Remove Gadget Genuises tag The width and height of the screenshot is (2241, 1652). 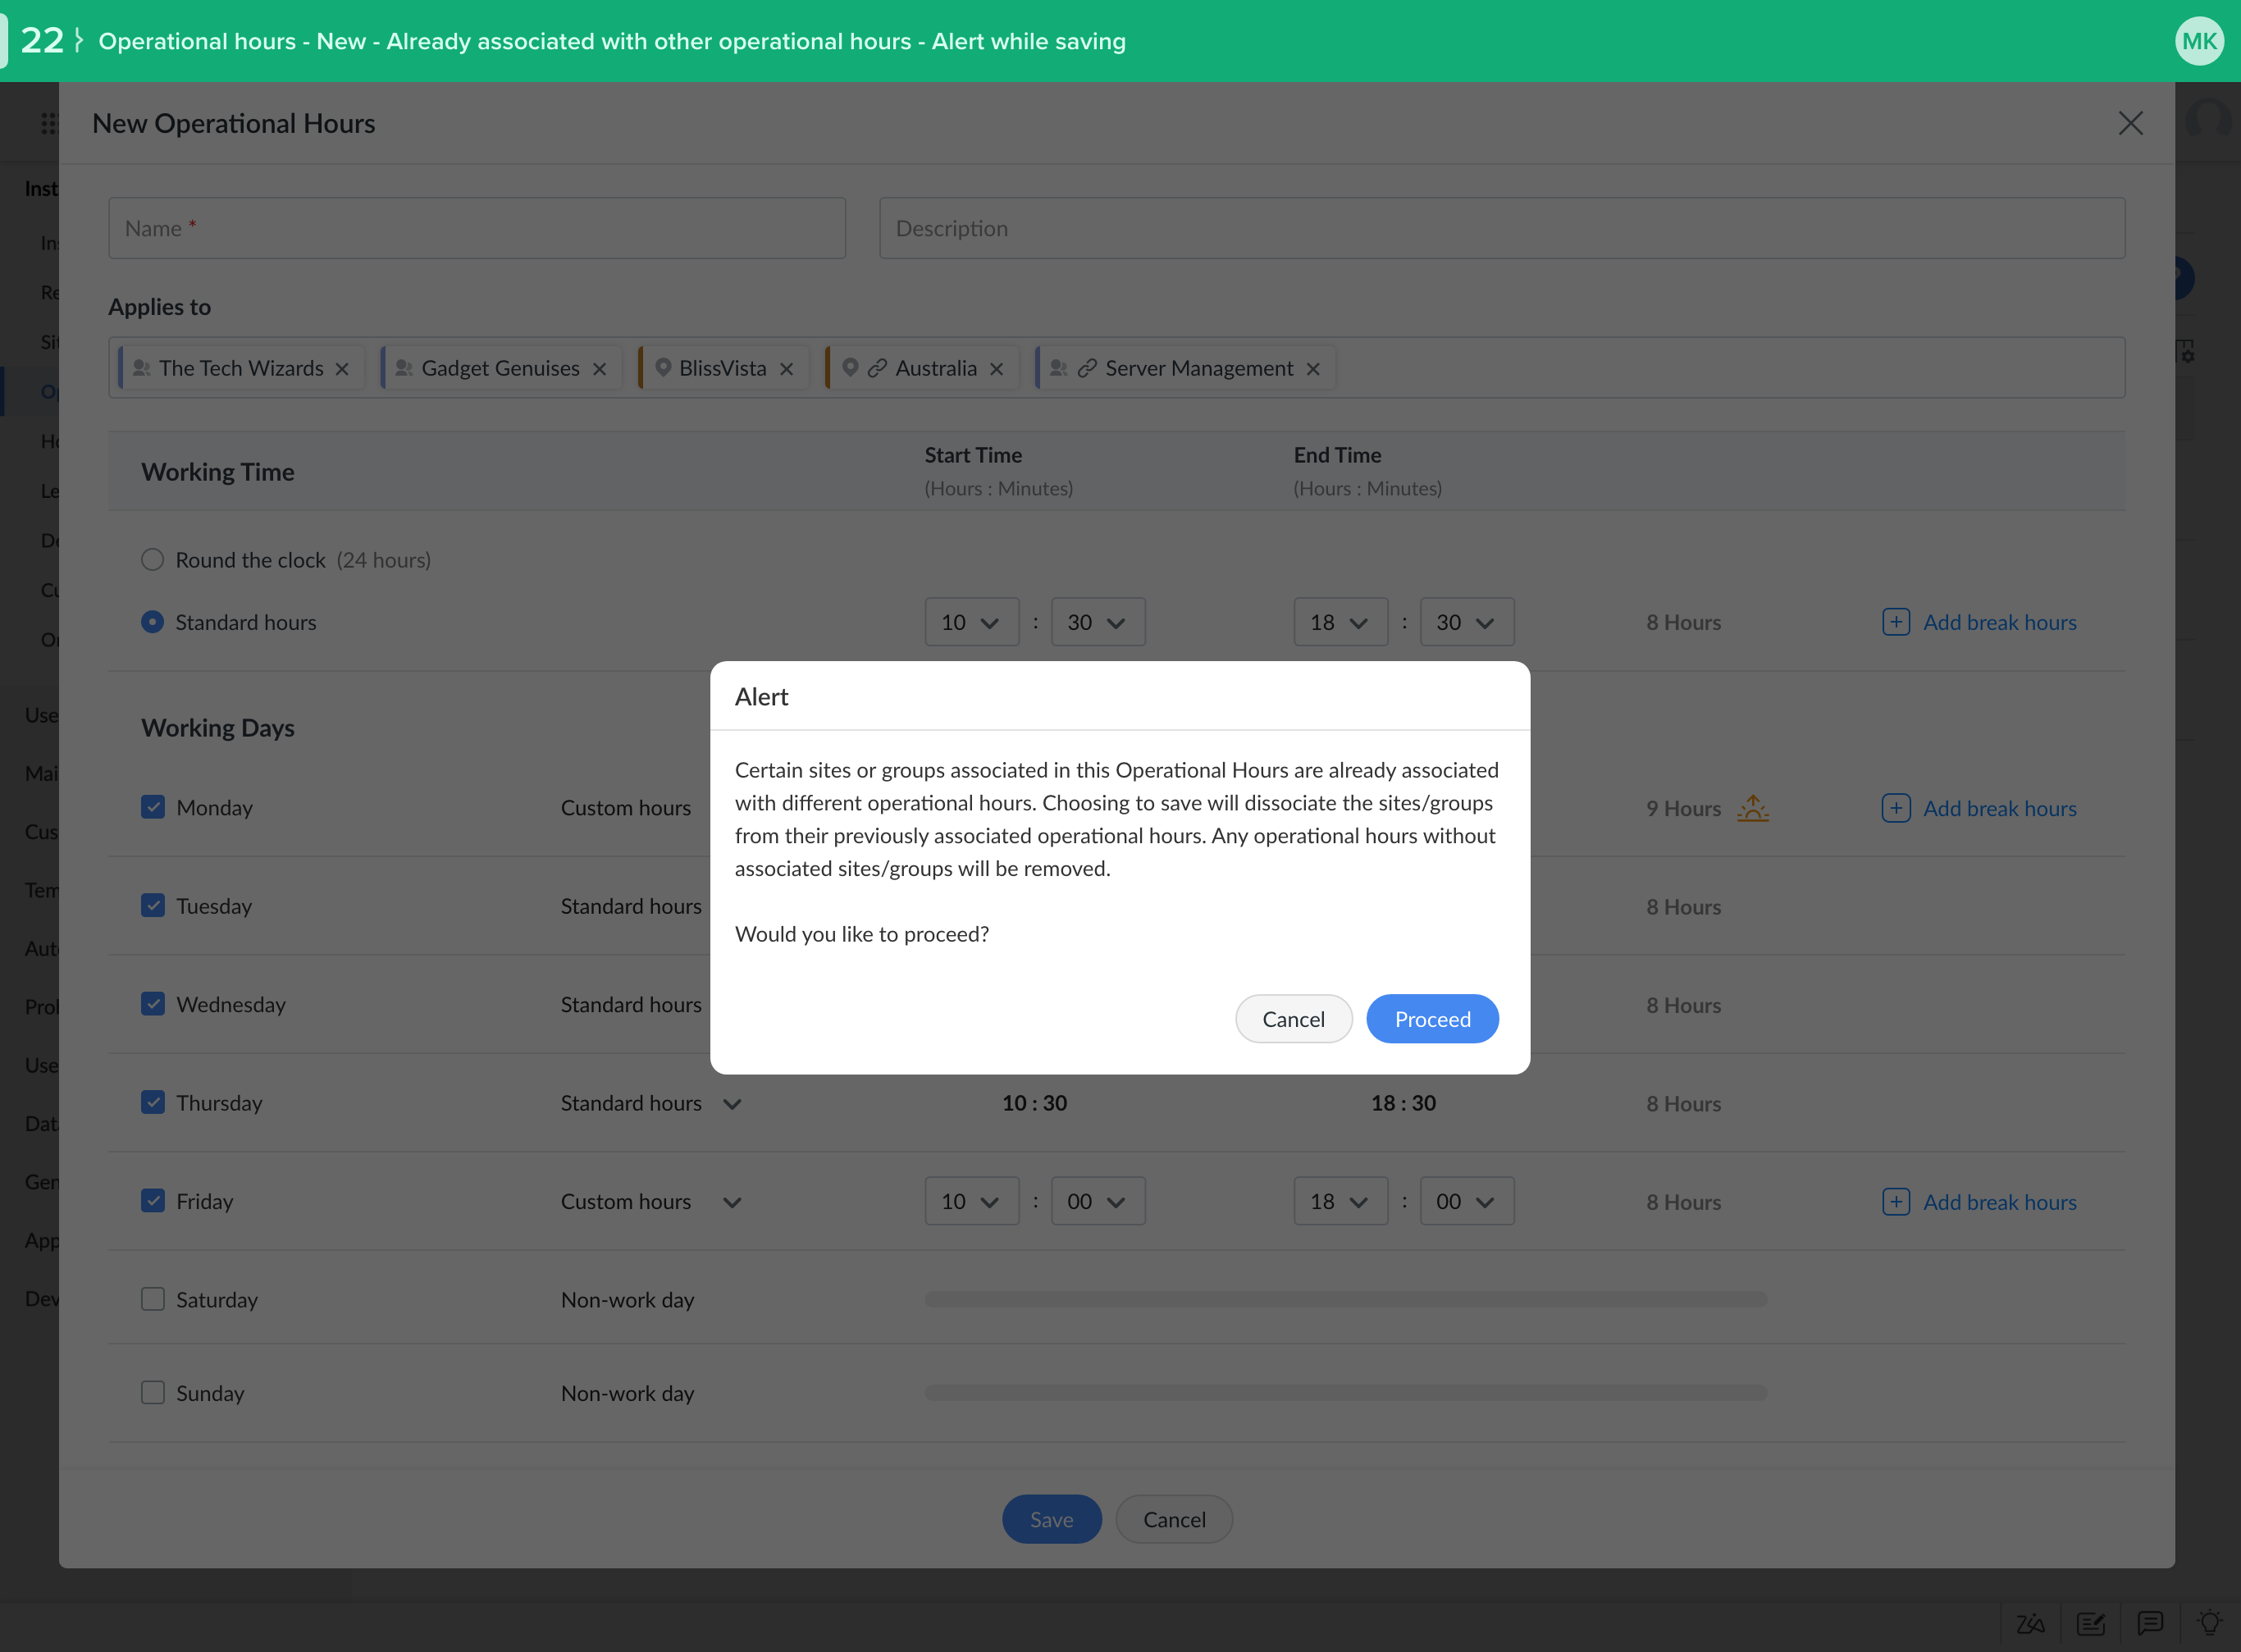[599, 369]
